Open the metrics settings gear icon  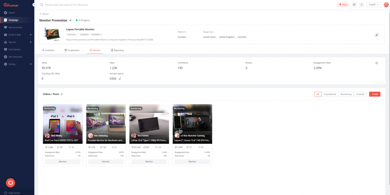(377, 63)
